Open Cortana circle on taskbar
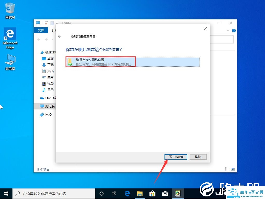Screen dimensions: 265x199 pos(101,194)
